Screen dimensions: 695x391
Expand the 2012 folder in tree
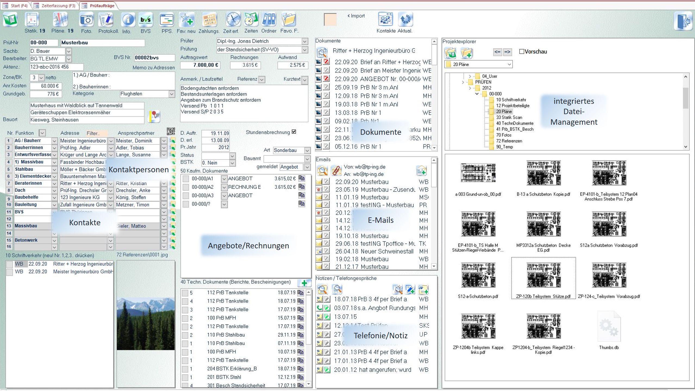[470, 88]
